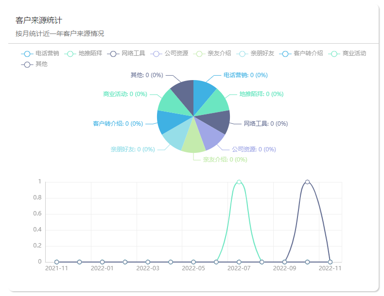
Task: Click the data point at 2021-11
Action: click(57, 262)
